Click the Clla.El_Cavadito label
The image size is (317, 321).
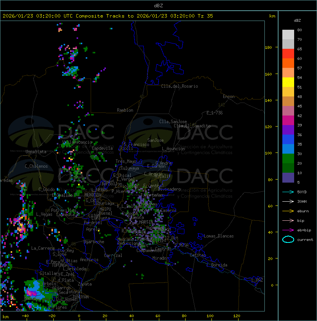[x=192, y=126]
